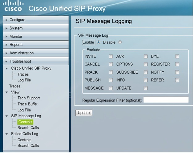Open Search Calls under Failed Calls Log

click(x=28, y=146)
